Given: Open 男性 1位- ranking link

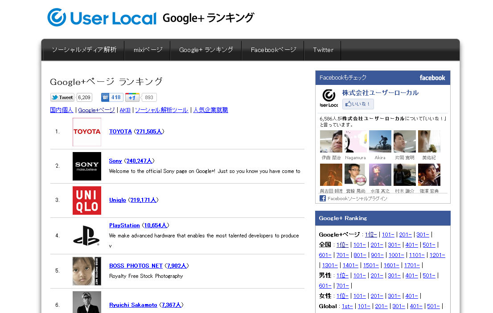Looking at the screenshot, I should [x=342, y=276].
